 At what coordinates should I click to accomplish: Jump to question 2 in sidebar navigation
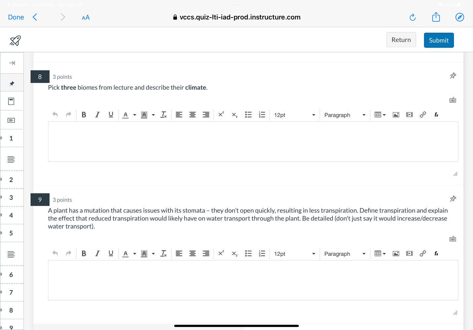pos(11,180)
